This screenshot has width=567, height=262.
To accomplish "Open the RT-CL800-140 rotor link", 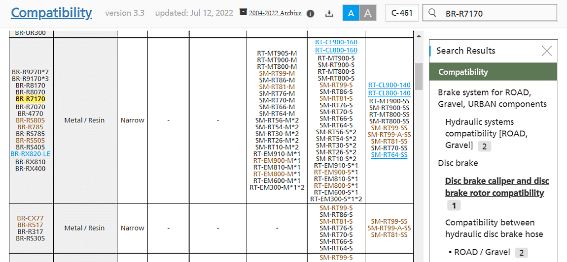I will [x=389, y=93].
